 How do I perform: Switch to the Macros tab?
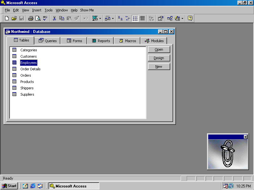click(x=128, y=41)
